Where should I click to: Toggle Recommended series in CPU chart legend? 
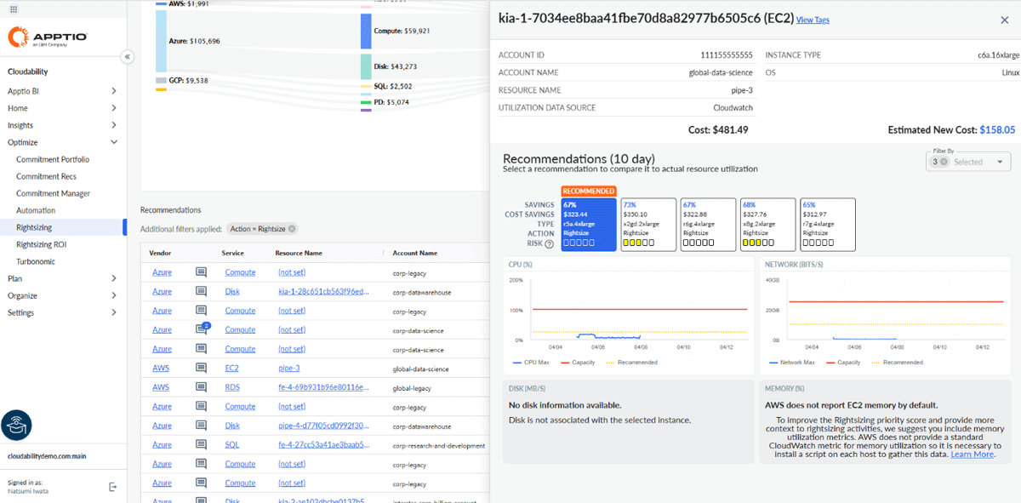tap(630, 362)
